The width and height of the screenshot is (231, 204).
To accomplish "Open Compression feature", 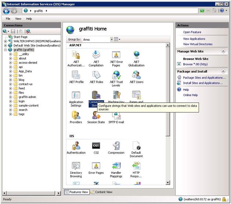I will (x=116, y=148).
